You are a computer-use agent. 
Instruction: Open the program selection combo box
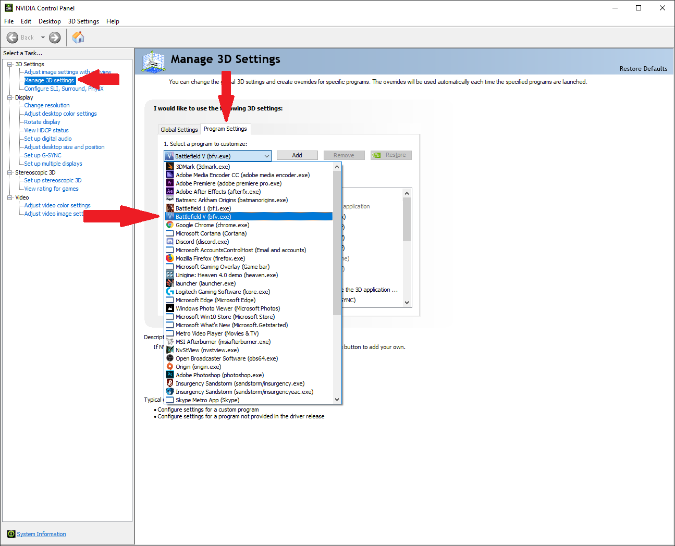(x=217, y=156)
